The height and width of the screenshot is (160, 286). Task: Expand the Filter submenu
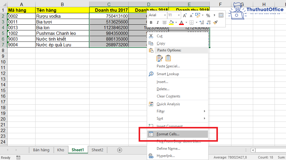[x=178, y=111]
